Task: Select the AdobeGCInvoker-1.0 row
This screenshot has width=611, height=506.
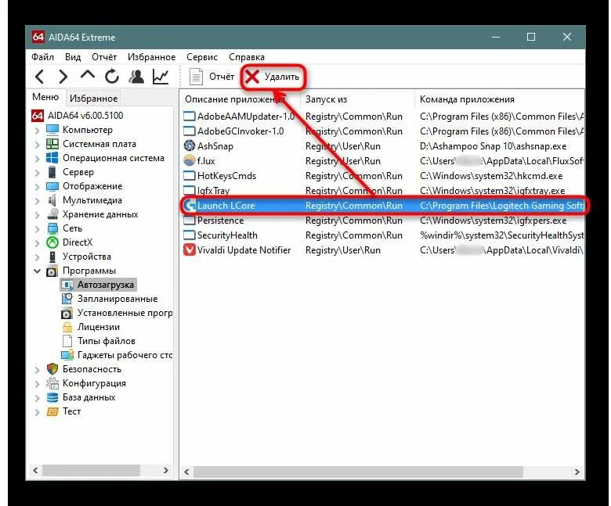Action: point(383,131)
